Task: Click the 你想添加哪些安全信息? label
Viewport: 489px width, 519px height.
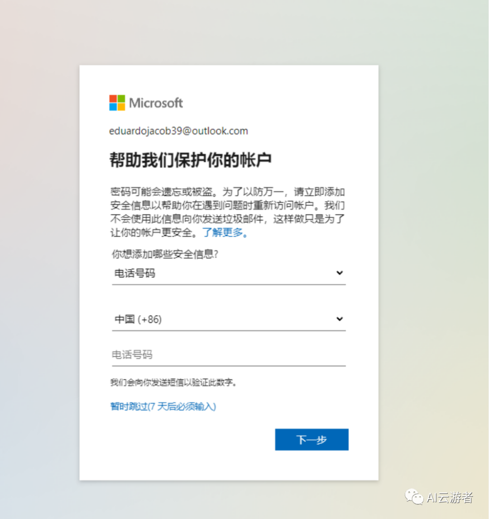Action: click(x=165, y=254)
